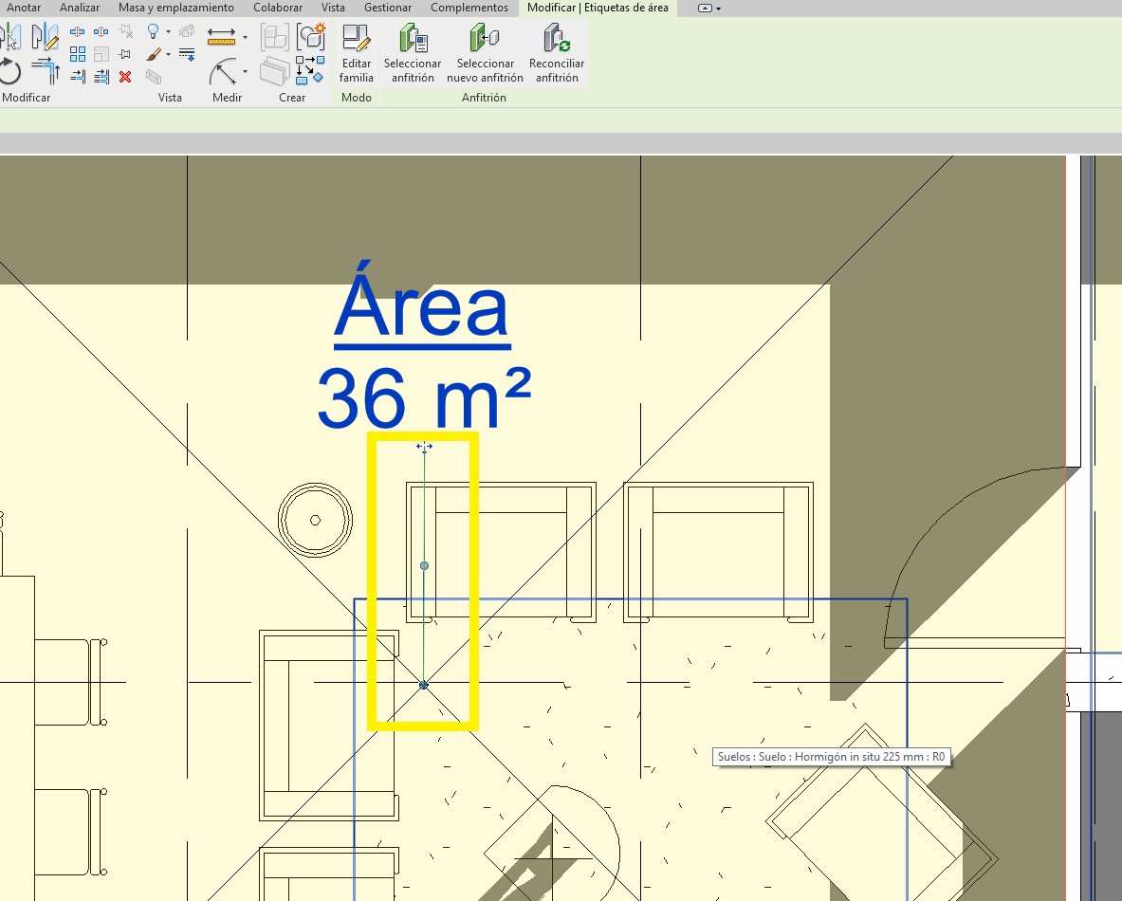Expand the ribbon display options dropdown
This screenshot has height=901, width=1122.
coord(709,8)
